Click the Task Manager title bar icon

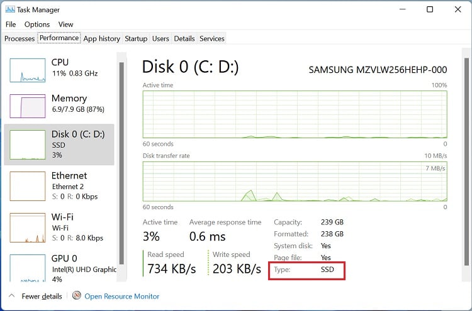10,9
